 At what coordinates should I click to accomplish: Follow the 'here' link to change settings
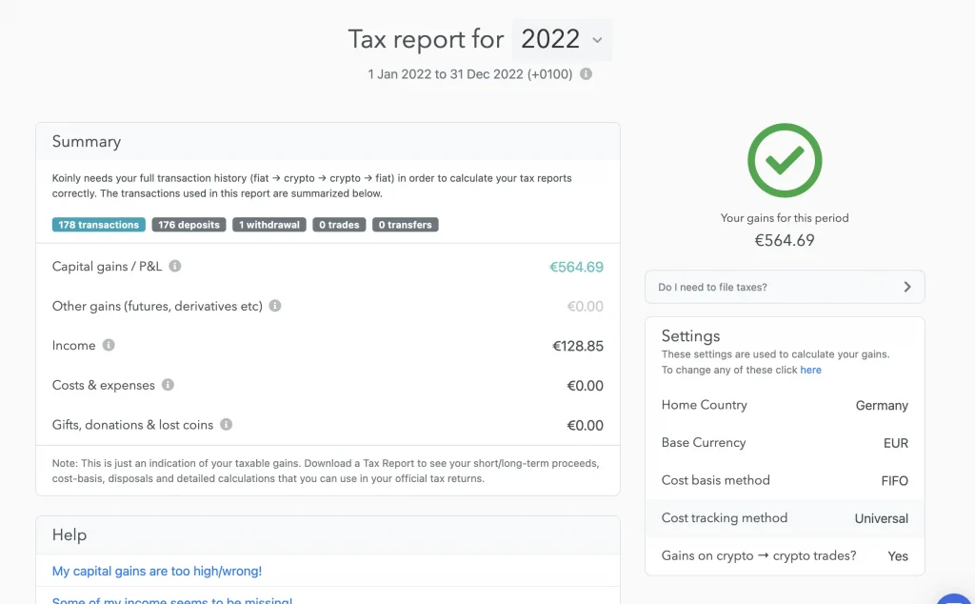(x=810, y=370)
